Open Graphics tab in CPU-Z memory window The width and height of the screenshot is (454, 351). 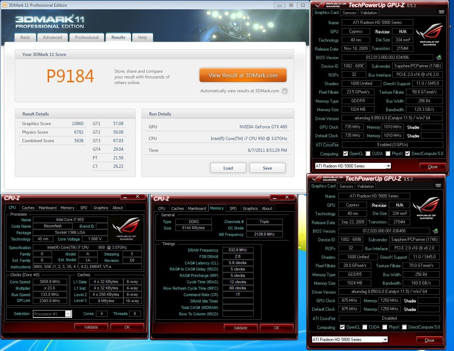tap(250, 208)
